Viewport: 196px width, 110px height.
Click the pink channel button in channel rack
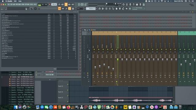(50, 72)
